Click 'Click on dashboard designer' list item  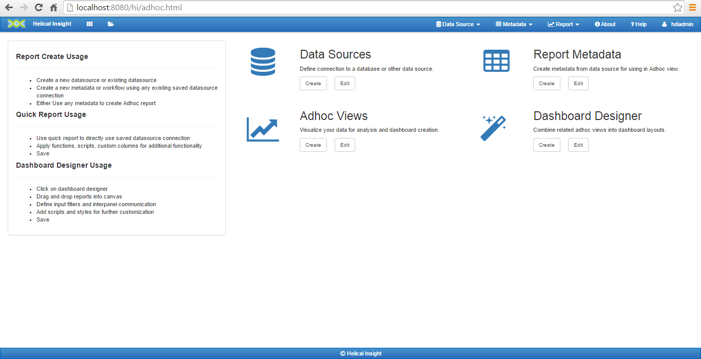coord(72,189)
